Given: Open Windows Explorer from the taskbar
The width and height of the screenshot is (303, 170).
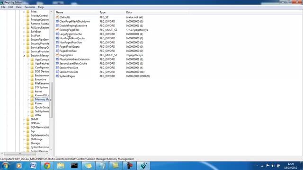Looking at the screenshot, I should (x=61, y=166).
